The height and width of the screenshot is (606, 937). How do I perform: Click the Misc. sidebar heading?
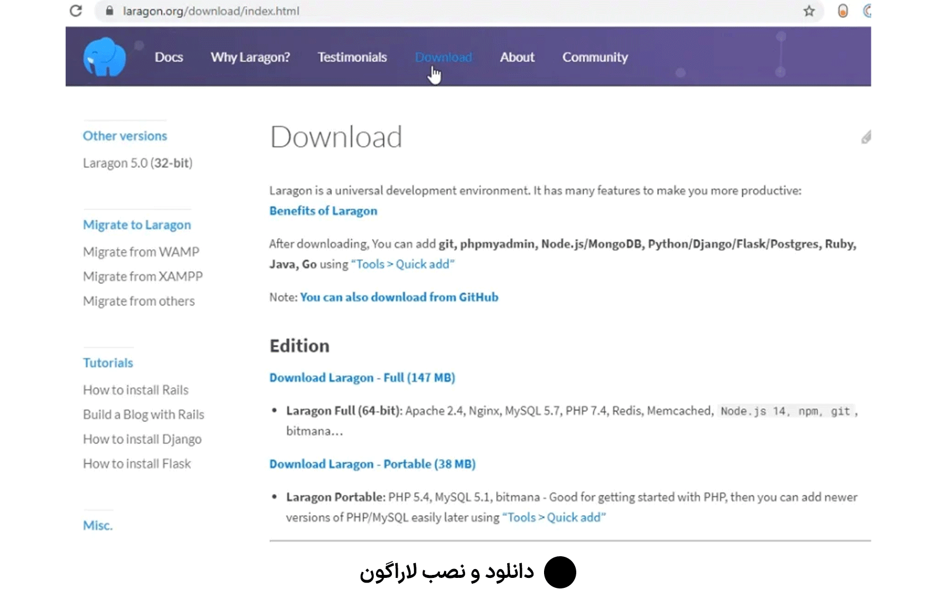click(98, 526)
